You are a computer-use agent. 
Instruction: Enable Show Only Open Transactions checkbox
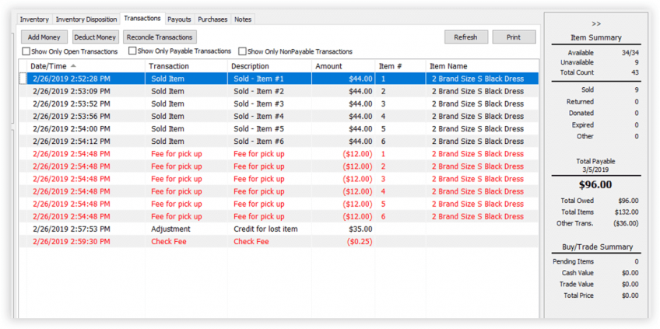click(x=26, y=52)
